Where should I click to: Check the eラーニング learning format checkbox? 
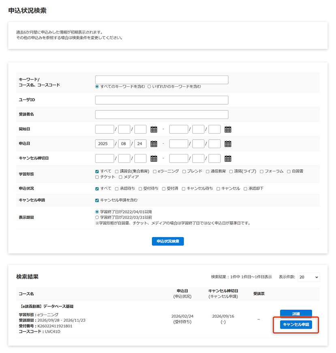click(155, 172)
